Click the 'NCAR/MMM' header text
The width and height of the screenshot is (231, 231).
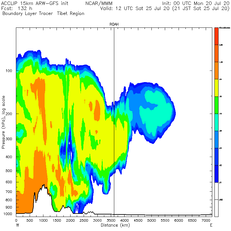(99, 3)
